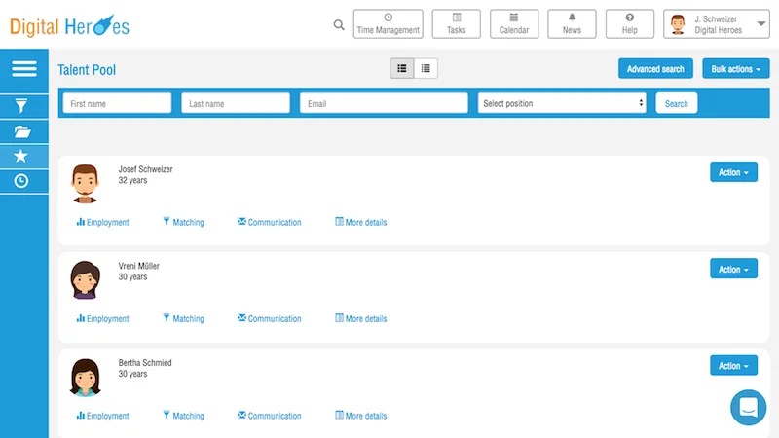Switch to compact list view
Image resolution: width=779 pixels, height=438 pixels.
426,68
